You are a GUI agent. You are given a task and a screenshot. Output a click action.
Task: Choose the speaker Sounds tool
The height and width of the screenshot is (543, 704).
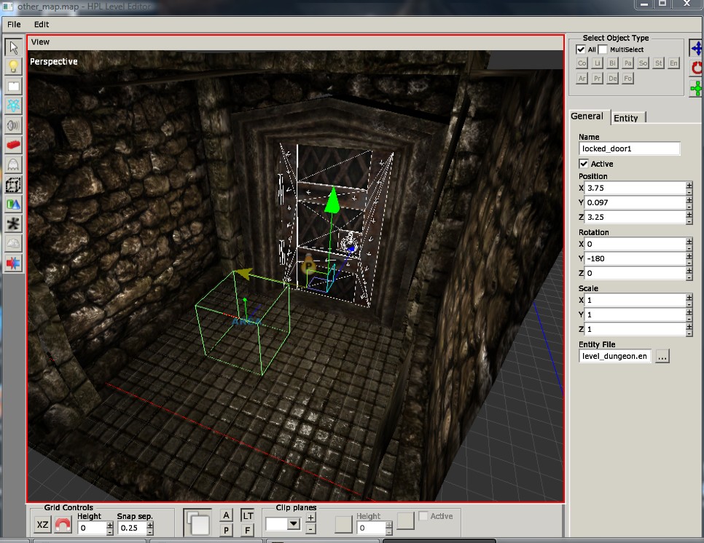13,125
